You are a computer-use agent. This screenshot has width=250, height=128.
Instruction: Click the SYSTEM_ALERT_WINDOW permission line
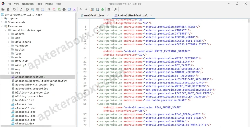coord(153,97)
